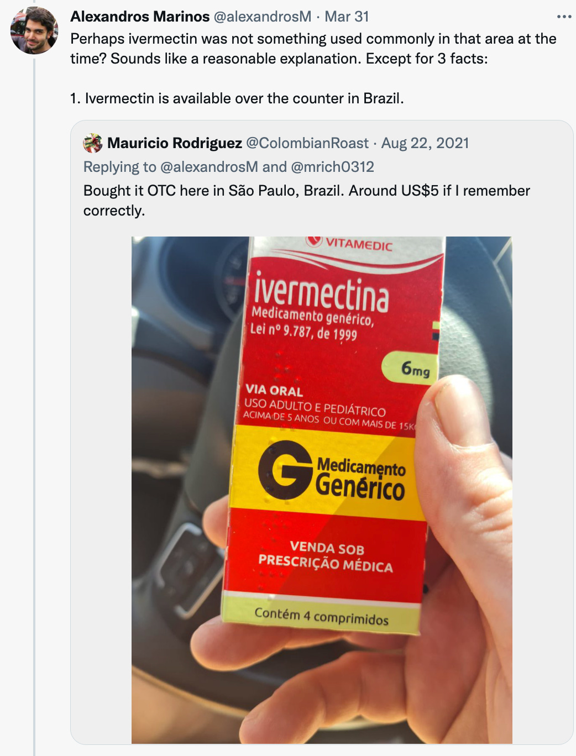
Task: Click Alexandros Marinos profile avatar
Action: (x=34, y=30)
